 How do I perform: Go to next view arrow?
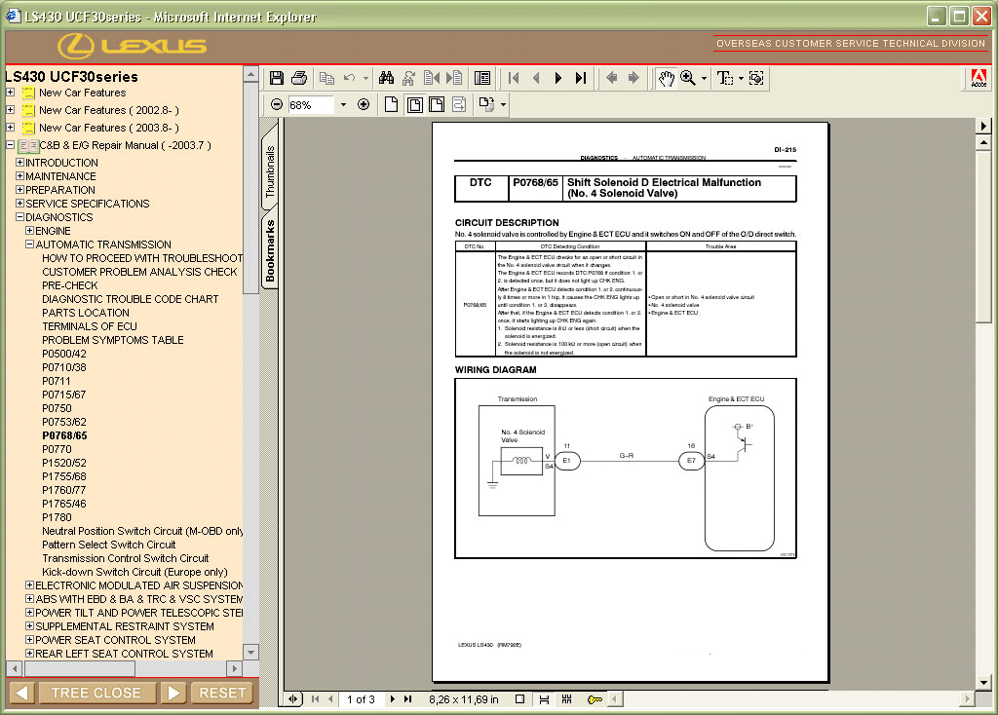point(633,78)
